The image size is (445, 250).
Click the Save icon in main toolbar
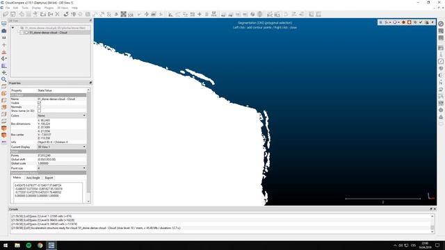coord(13,14)
